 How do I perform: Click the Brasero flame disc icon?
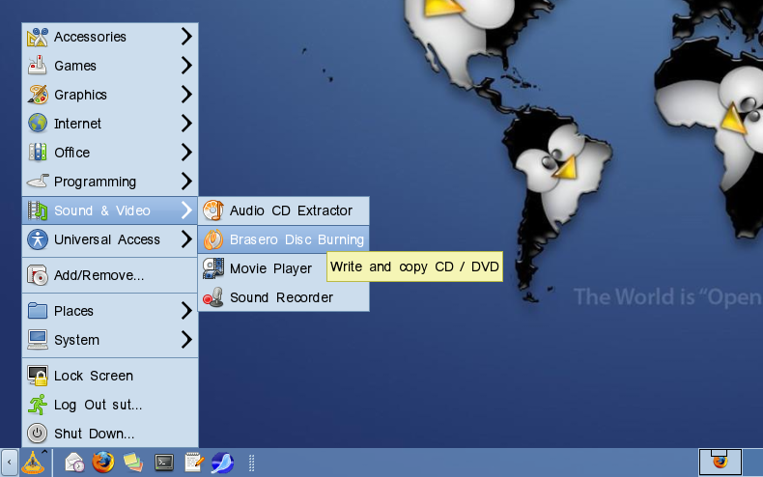point(213,239)
